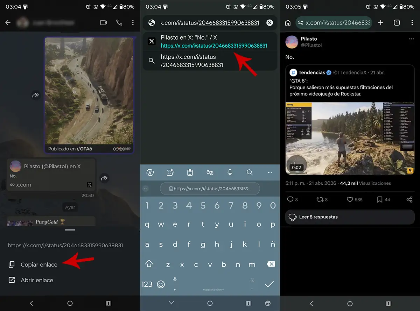The height and width of the screenshot is (311, 420).
Task: Clear the URL bar with X button
Action: pos(269,23)
